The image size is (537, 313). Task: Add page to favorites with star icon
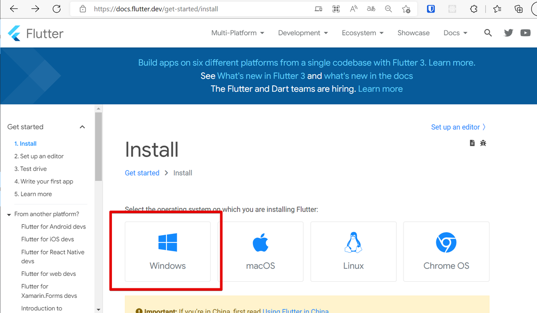(406, 9)
